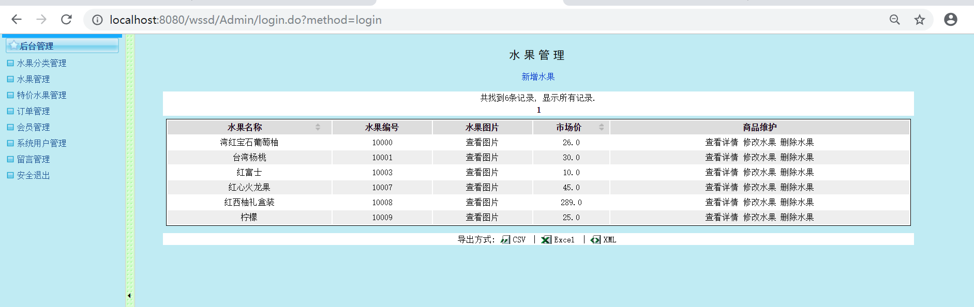Export table using the CSV icon
Image resolution: width=974 pixels, height=307 pixels.
tap(505, 240)
